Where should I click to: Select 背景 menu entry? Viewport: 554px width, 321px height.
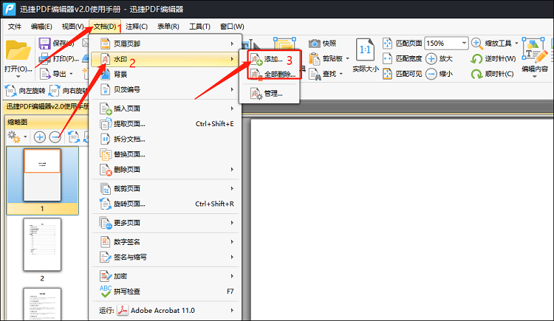click(166, 74)
